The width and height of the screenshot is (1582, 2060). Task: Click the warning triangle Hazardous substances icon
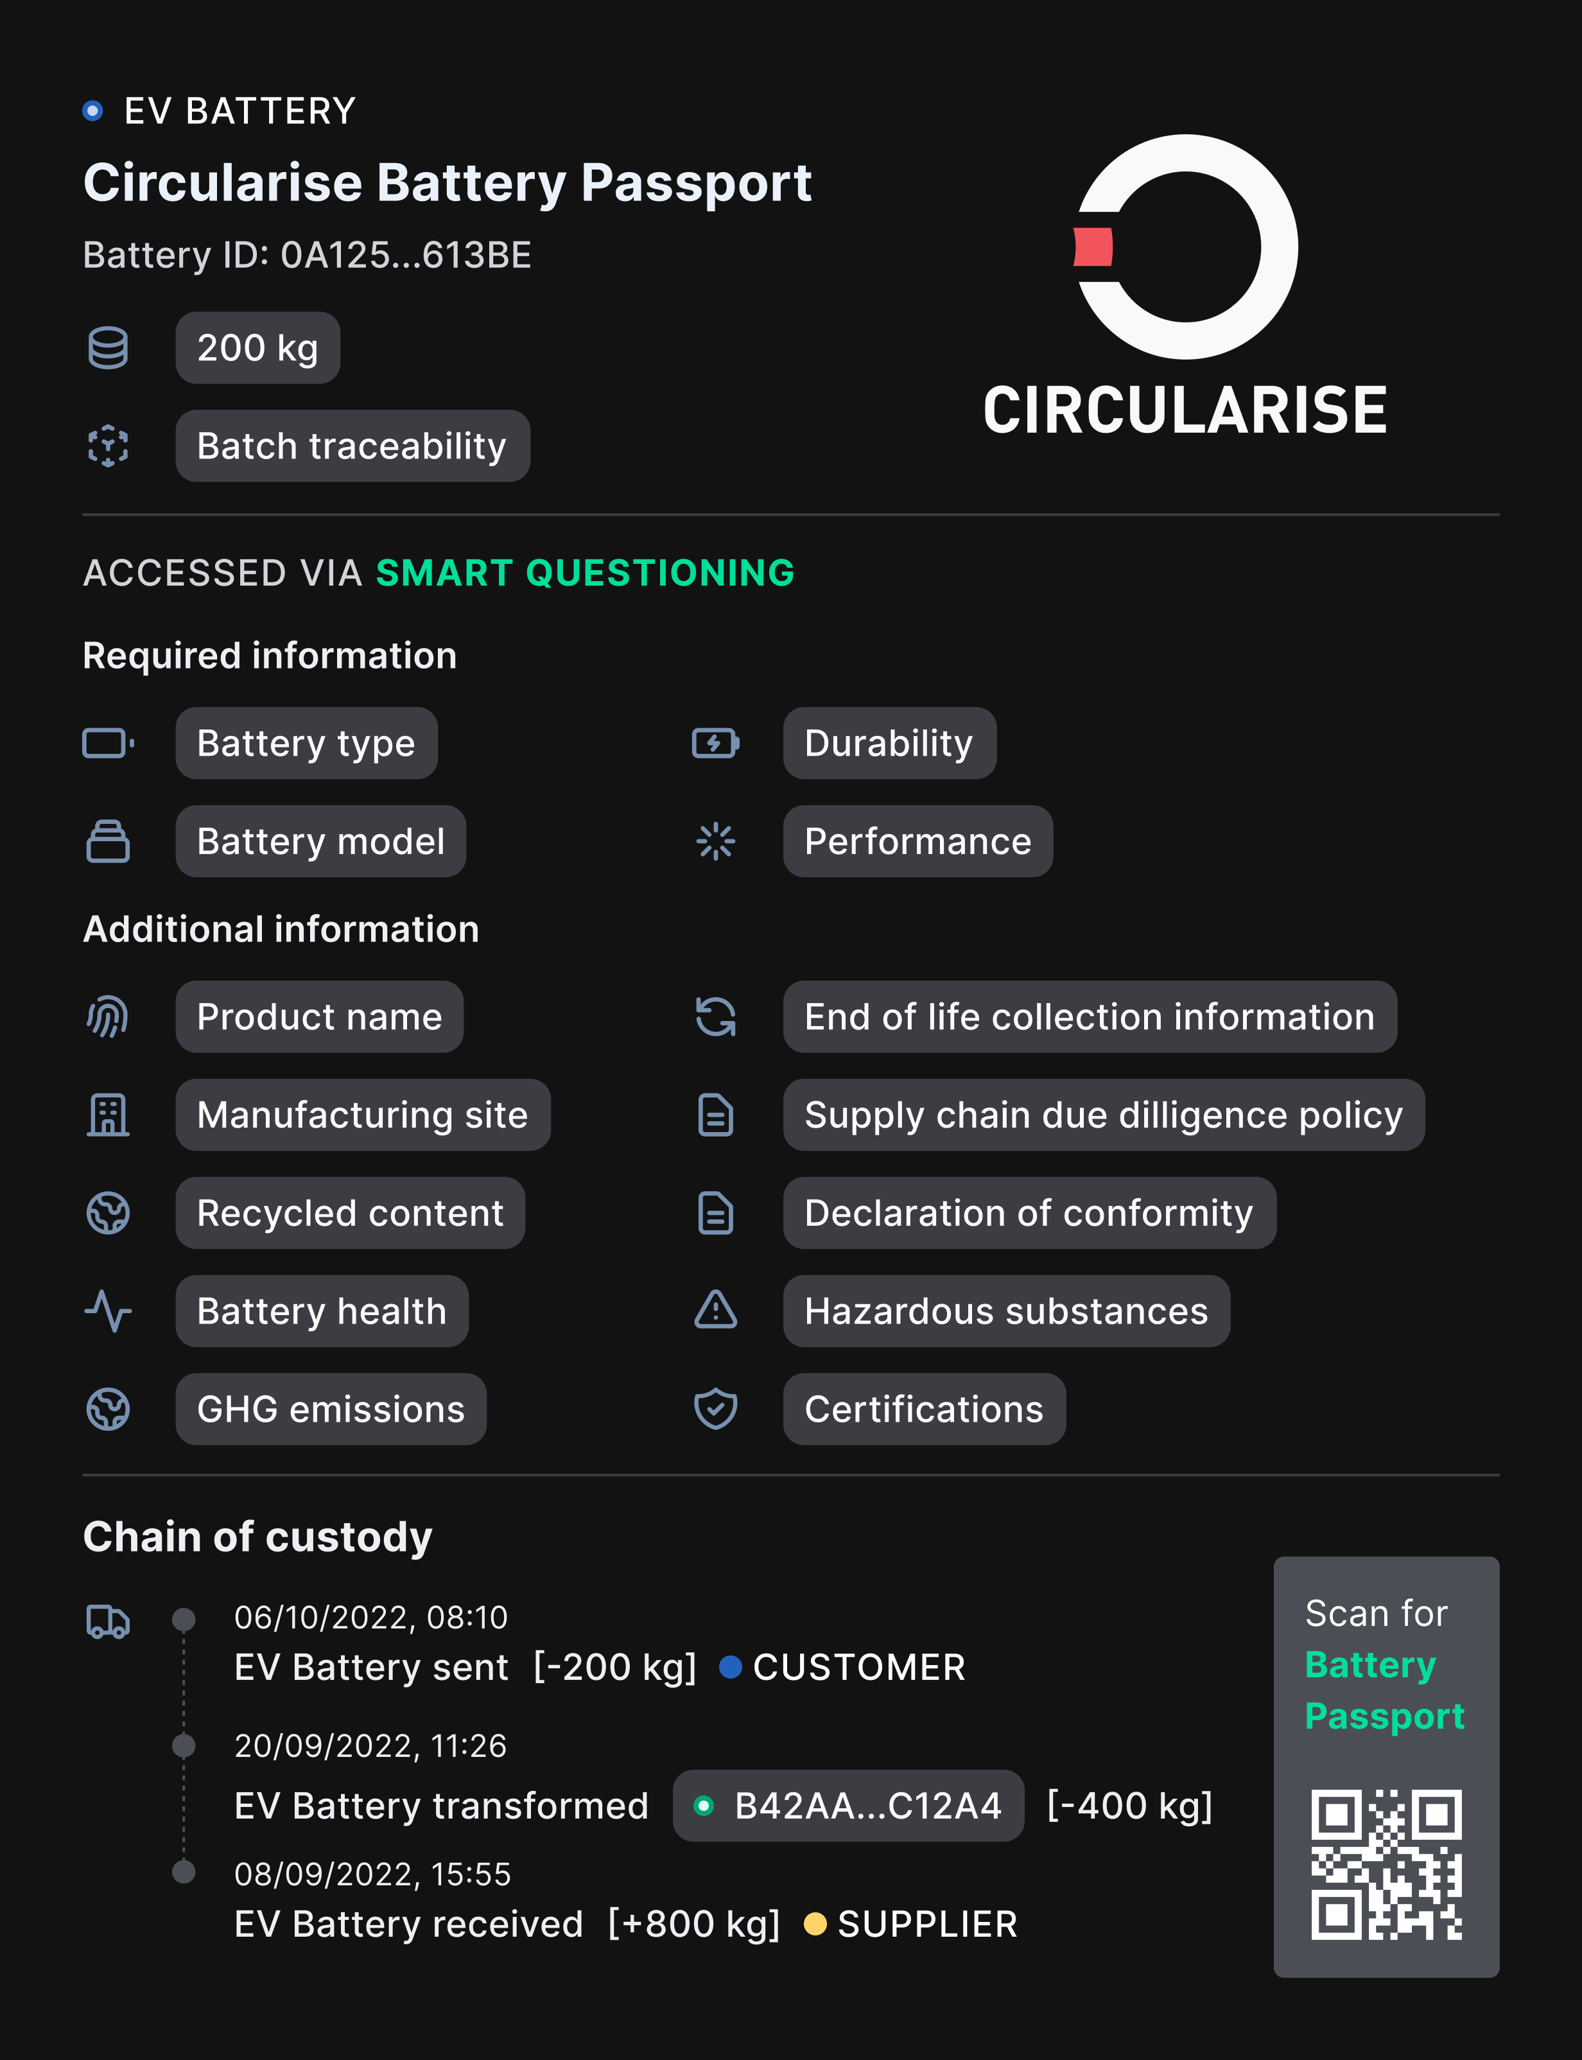coord(716,1309)
